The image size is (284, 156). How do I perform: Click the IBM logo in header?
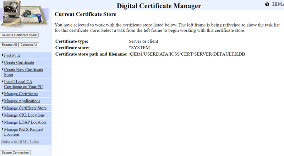coord(277,4)
